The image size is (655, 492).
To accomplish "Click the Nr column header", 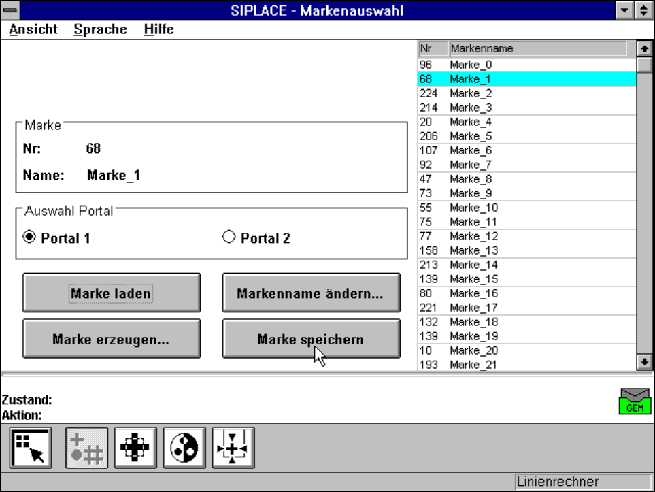I will [433, 48].
